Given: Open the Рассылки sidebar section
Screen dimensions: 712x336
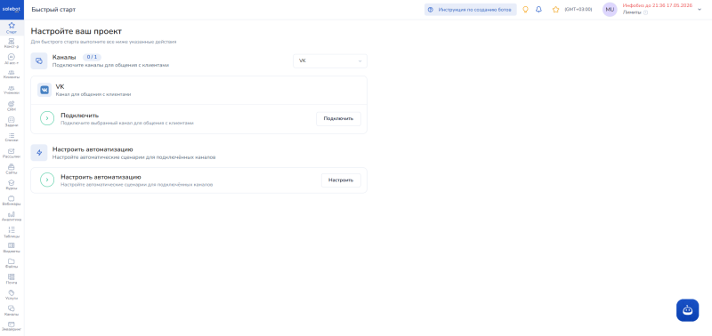Looking at the screenshot, I should pyautogui.click(x=12, y=153).
